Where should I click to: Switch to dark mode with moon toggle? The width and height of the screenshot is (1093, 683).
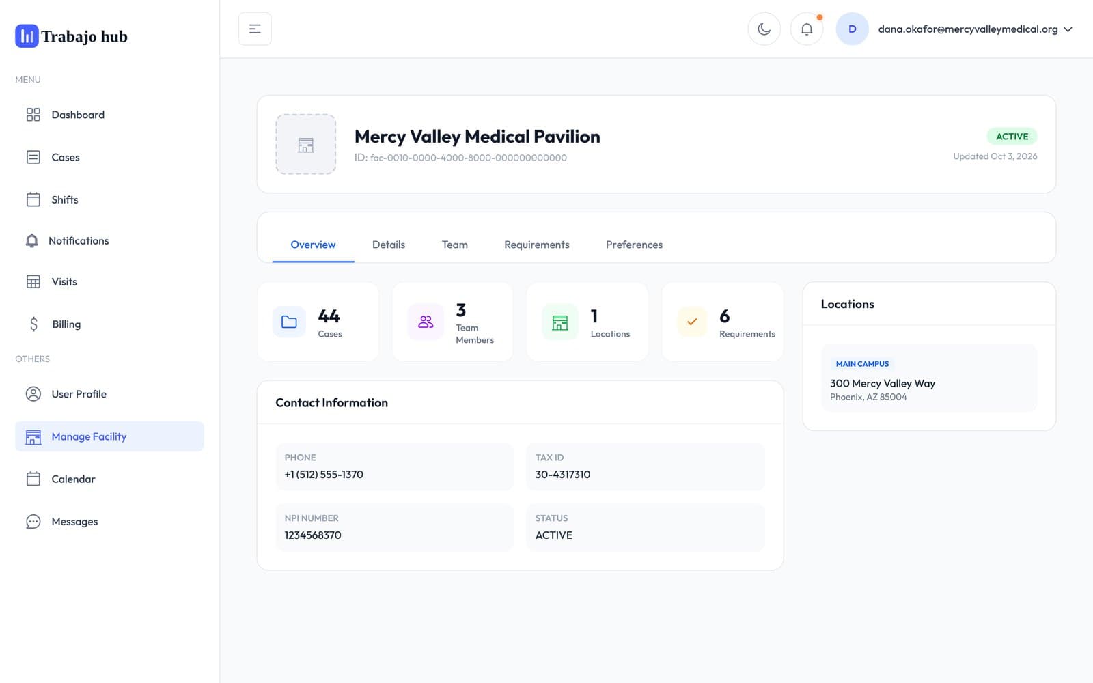pos(764,29)
